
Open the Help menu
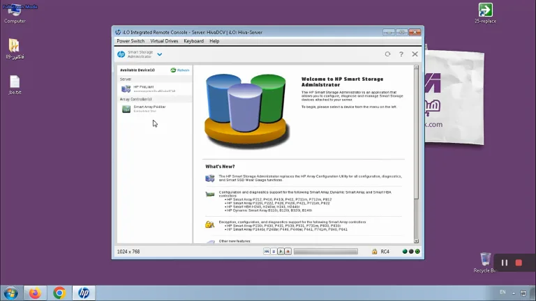(x=214, y=41)
